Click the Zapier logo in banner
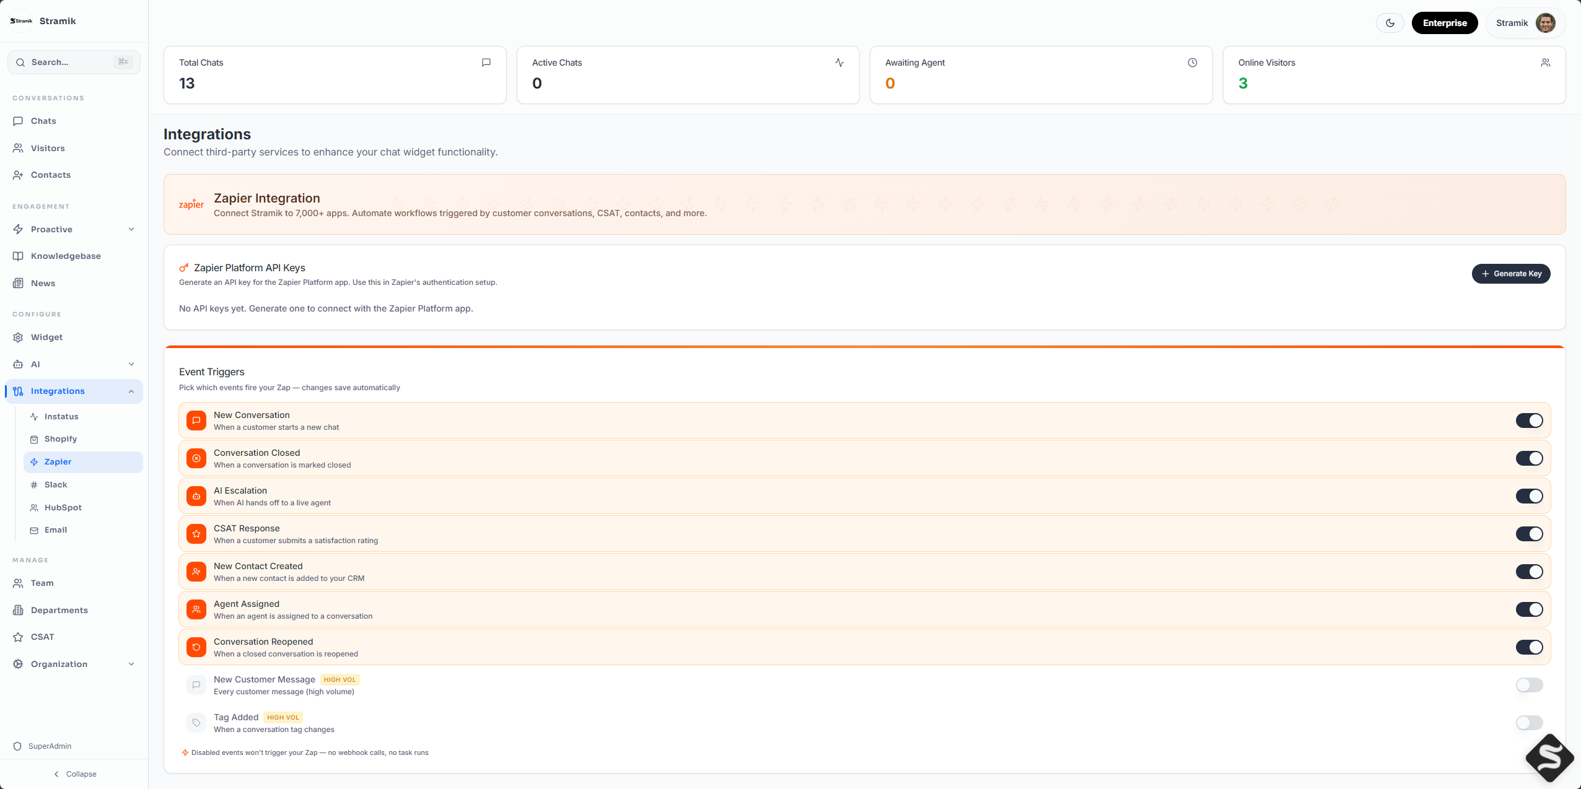The image size is (1581, 789). [x=191, y=204]
